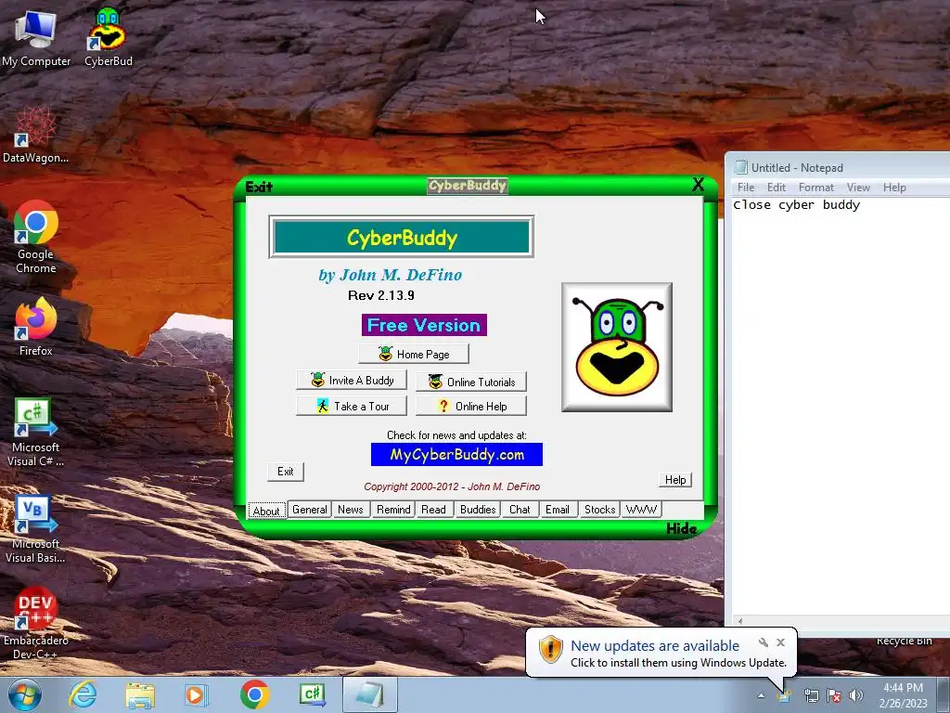Click Exit in CyberBuddy green title bar
950x713 pixels.
click(x=260, y=187)
